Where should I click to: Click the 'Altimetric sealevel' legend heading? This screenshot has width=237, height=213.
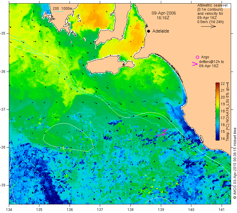click(x=212, y=5)
